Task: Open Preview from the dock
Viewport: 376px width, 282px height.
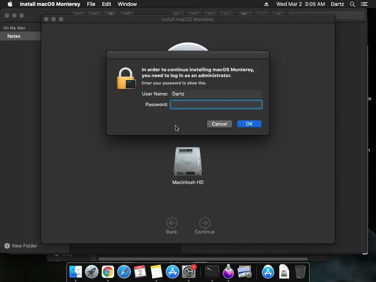Action: click(244, 272)
